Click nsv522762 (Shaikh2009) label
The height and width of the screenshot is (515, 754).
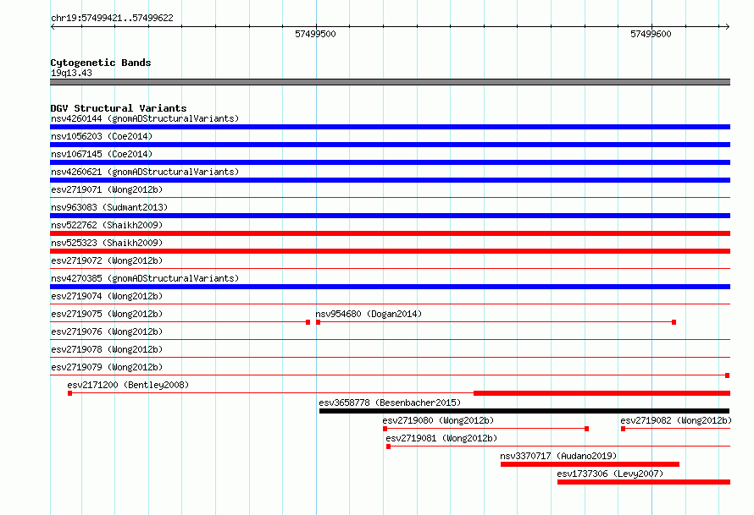[107, 225]
